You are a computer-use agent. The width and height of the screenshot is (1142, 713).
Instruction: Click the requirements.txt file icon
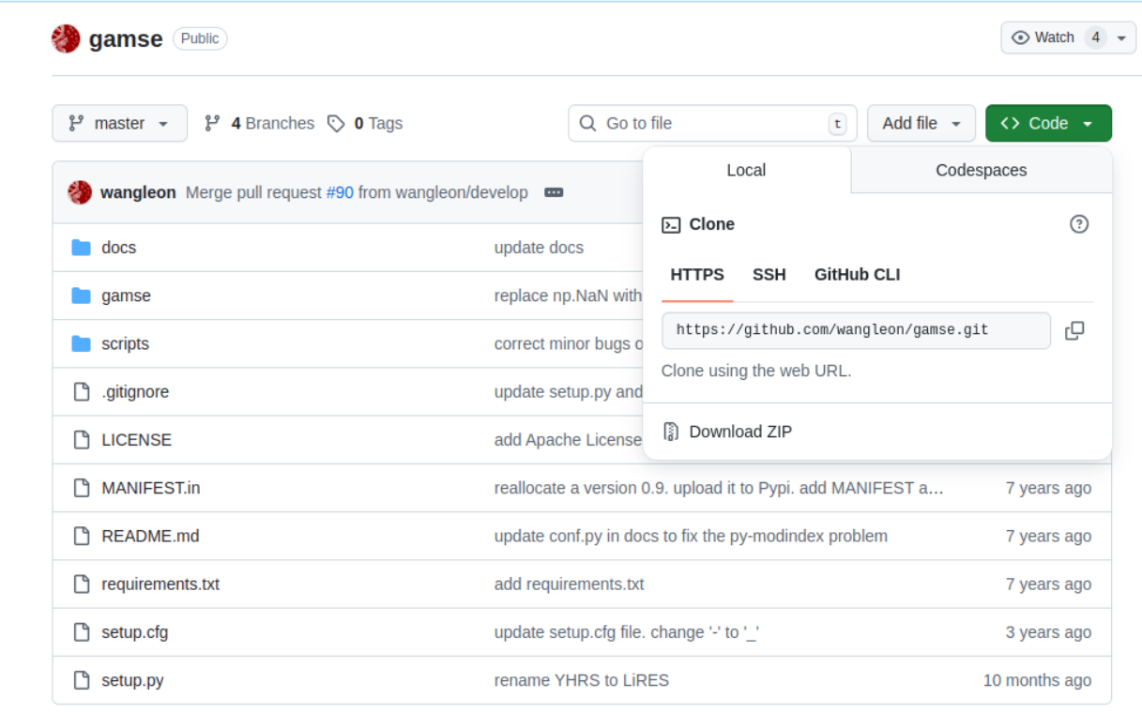pyautogui.click(x=82, y=584)
